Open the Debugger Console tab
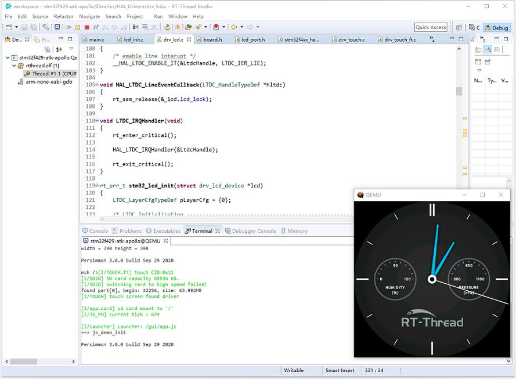This screenshot has height=379, width=516. [251, 231]
